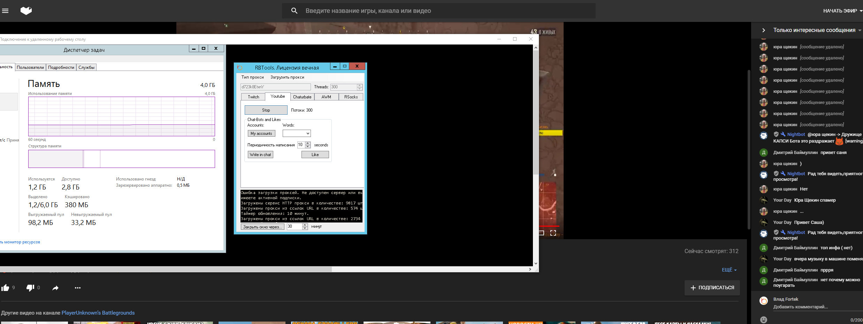
Task: Click the PlayerUnknown's Battlegrounds channel link
Action: [x=98, y=313]
